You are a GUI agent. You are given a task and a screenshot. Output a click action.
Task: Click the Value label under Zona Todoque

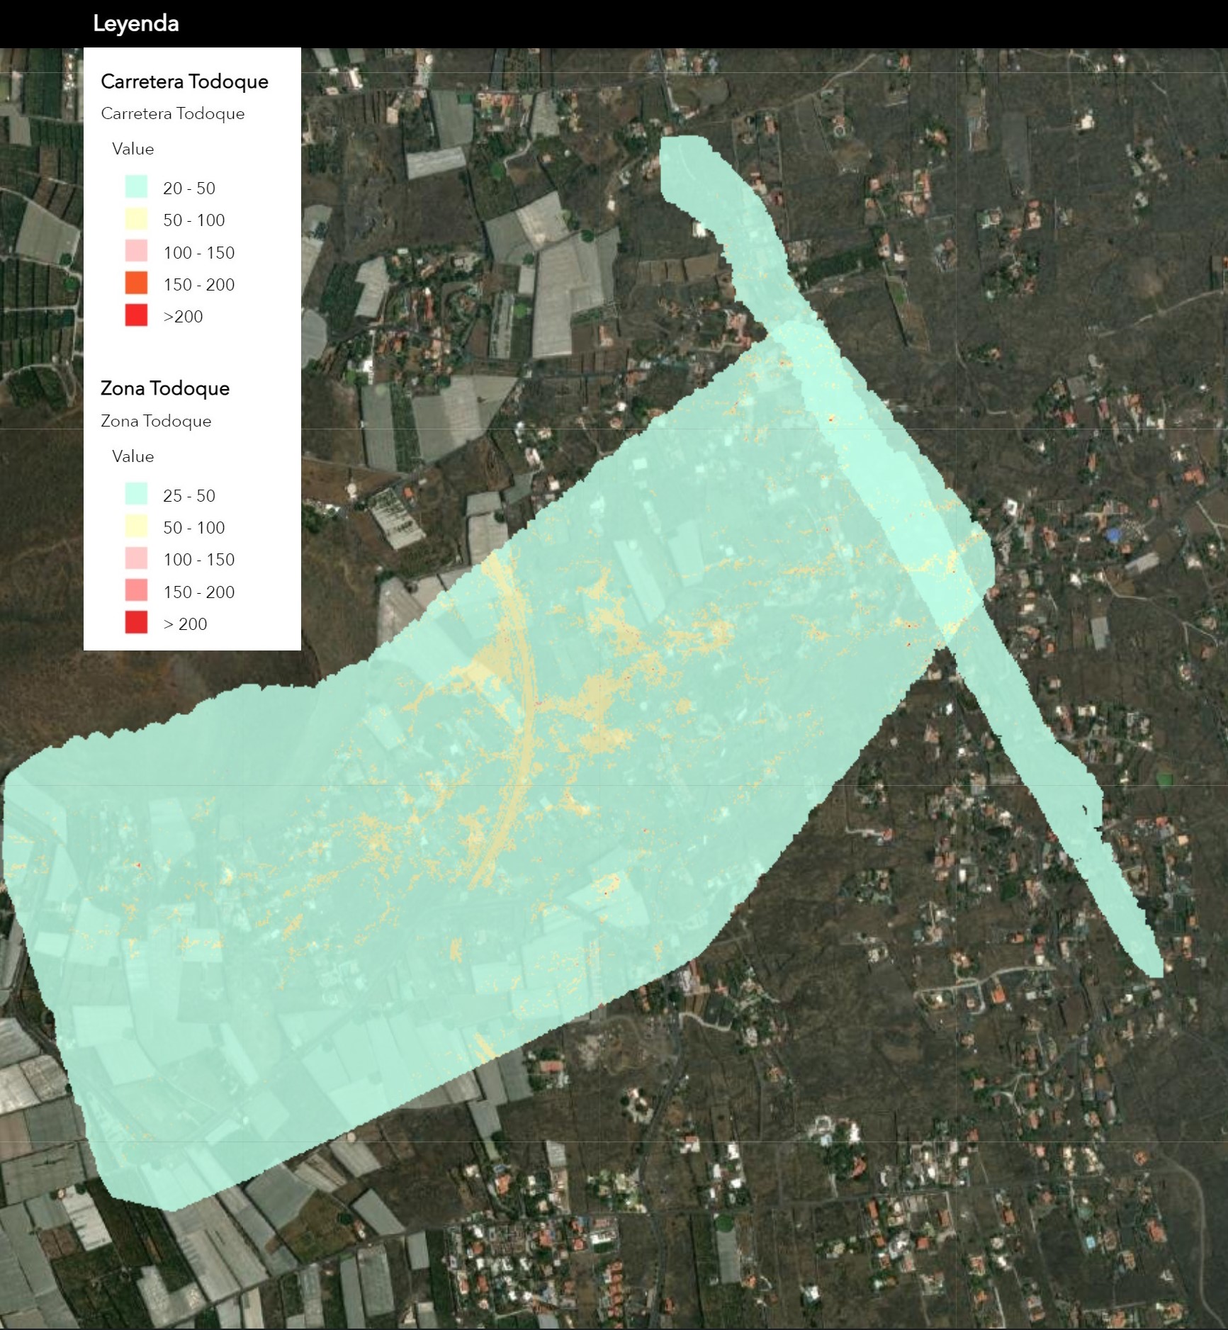coord(133,456)
